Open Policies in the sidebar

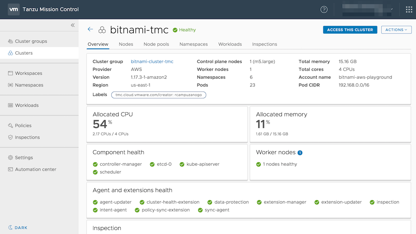tap(23, 126)
